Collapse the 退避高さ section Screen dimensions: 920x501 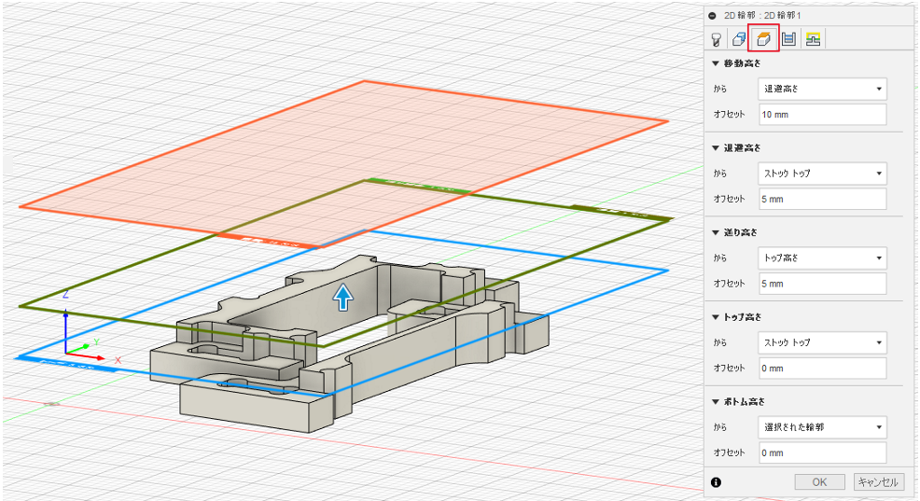click(716, 147)
